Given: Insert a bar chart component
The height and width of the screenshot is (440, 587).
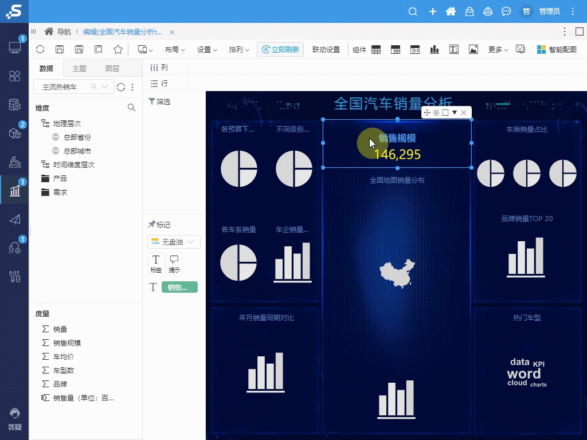Looking at the screenshot, I should (x=435, y=49).
